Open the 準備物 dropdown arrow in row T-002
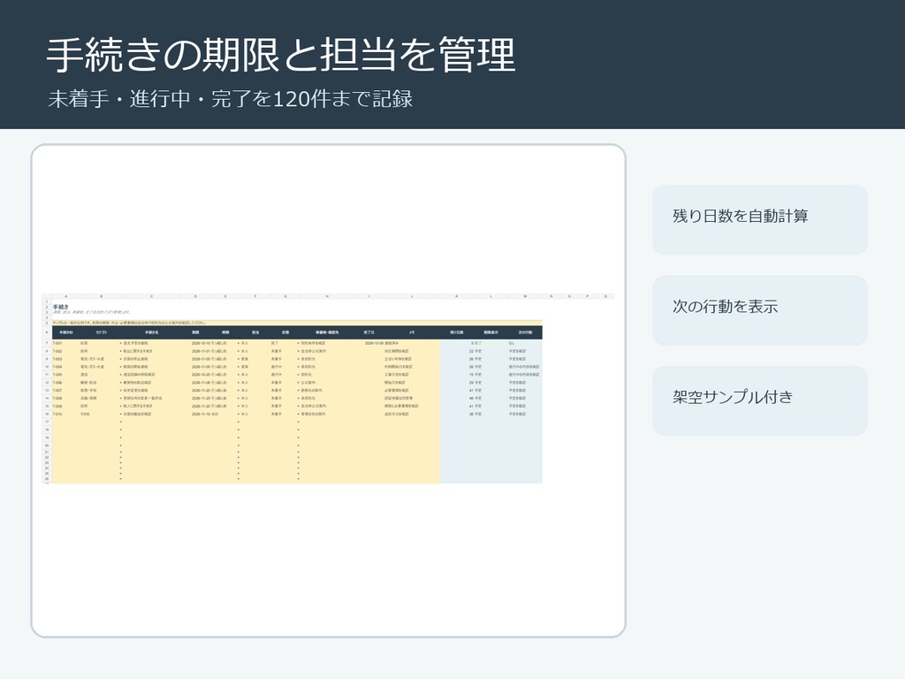The height and width of the screenshot is (679, 905). click(299, 351)
